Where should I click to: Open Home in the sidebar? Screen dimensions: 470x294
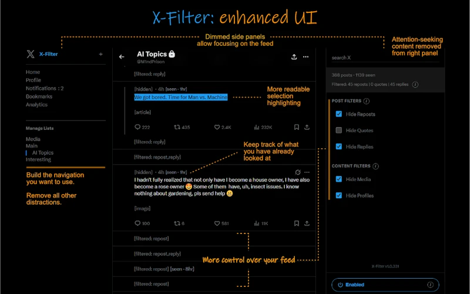(33, 72)
